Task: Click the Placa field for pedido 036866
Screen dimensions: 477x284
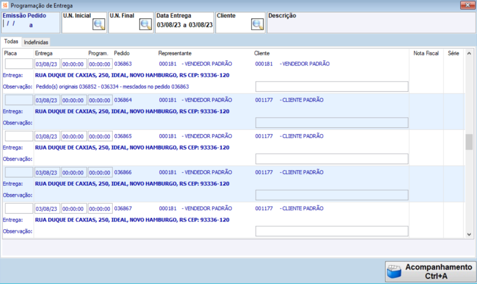Action: pos(19,173)
